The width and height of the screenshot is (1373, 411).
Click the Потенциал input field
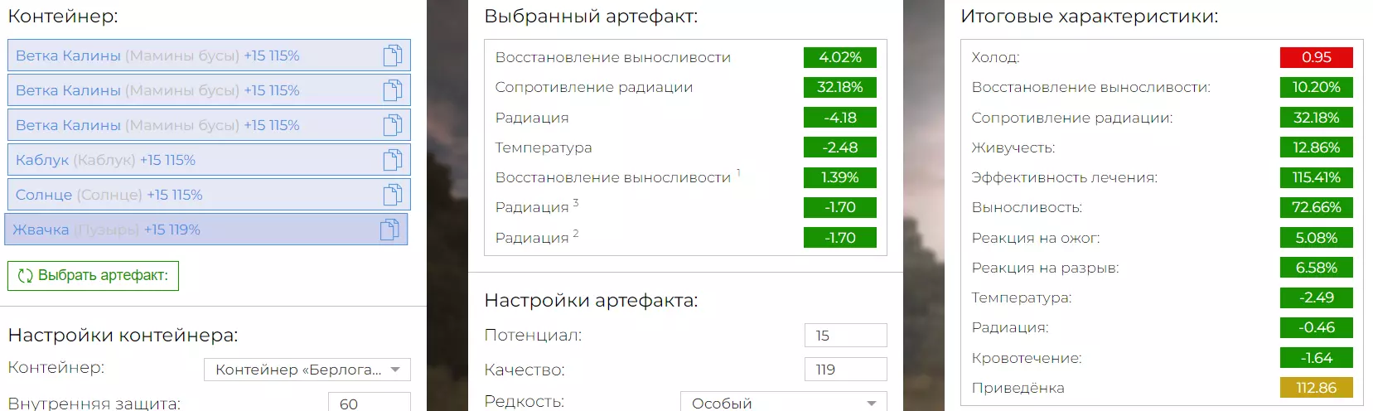845,336
